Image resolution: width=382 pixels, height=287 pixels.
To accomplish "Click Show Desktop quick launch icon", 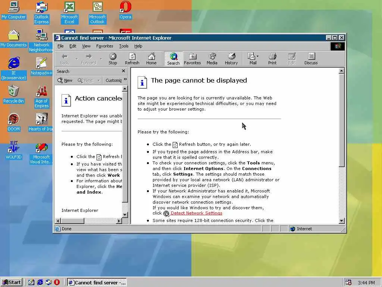I will coord(31,283).
